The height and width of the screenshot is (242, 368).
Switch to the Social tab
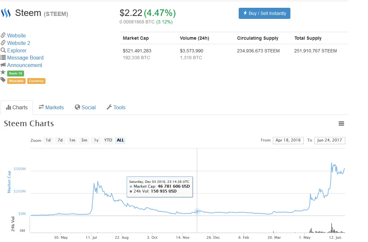[85, 107]
